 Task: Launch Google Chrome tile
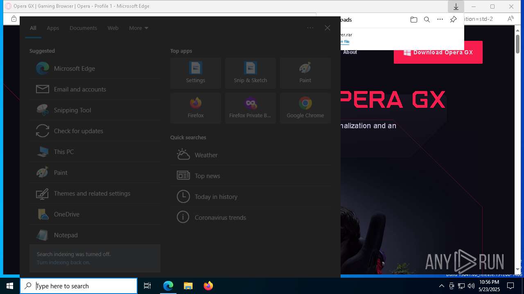(305, 108)
